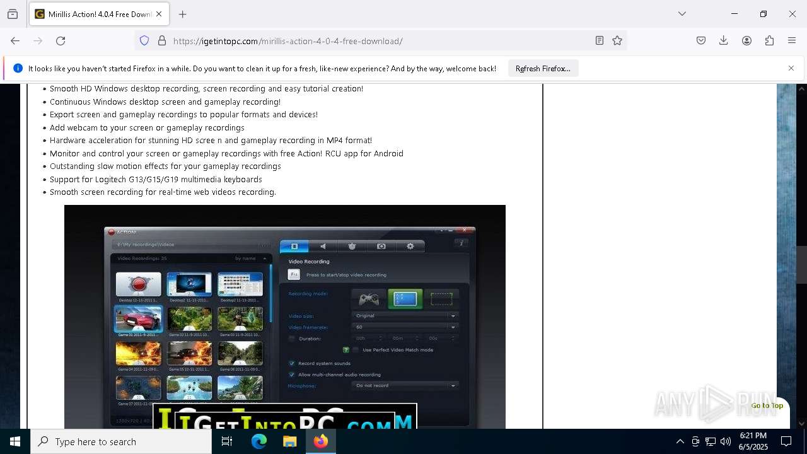This screenshot has height=454, width=807.
Task: Click the "Outstanding slow motion effects" bullet text
Action: (x=165, y=166)
